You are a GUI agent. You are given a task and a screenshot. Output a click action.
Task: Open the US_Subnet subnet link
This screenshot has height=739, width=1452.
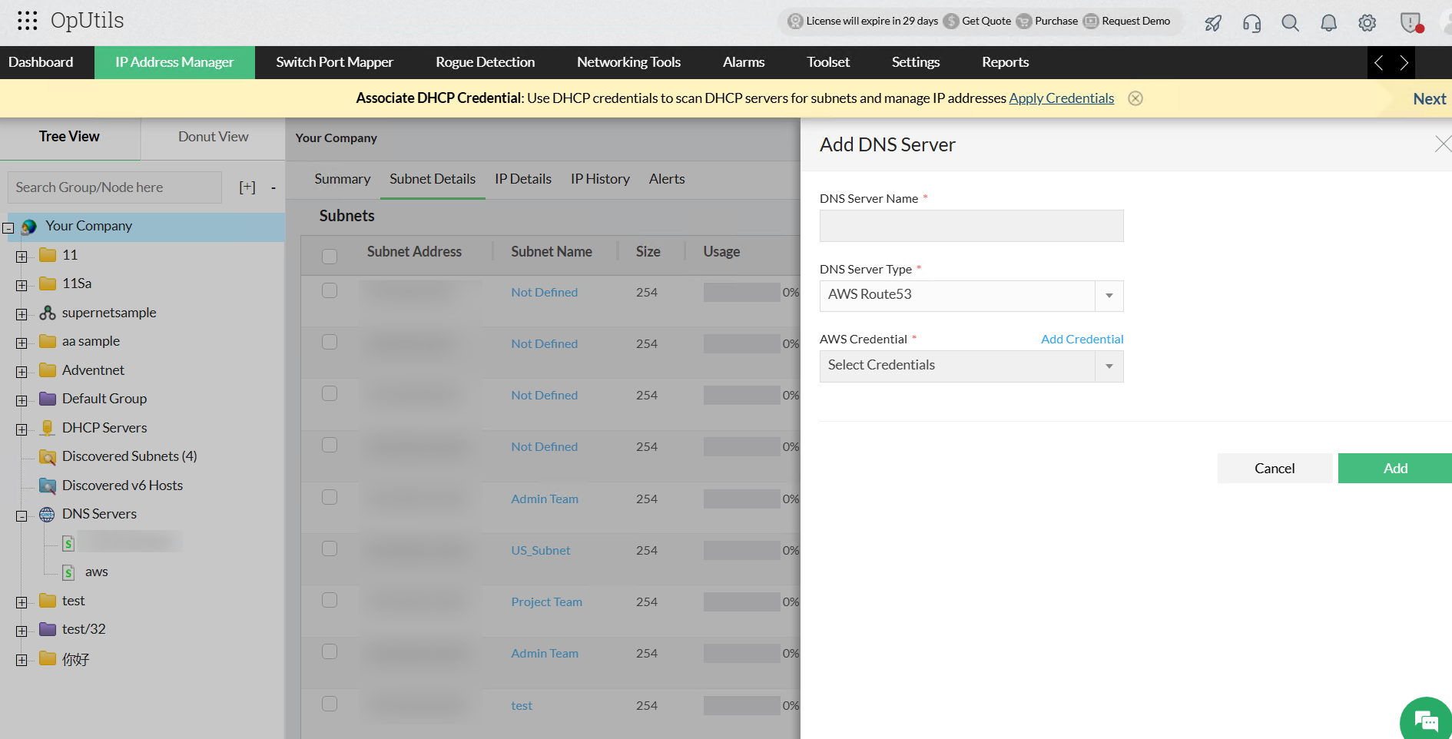pyautogui.click(x=541, y=551)
